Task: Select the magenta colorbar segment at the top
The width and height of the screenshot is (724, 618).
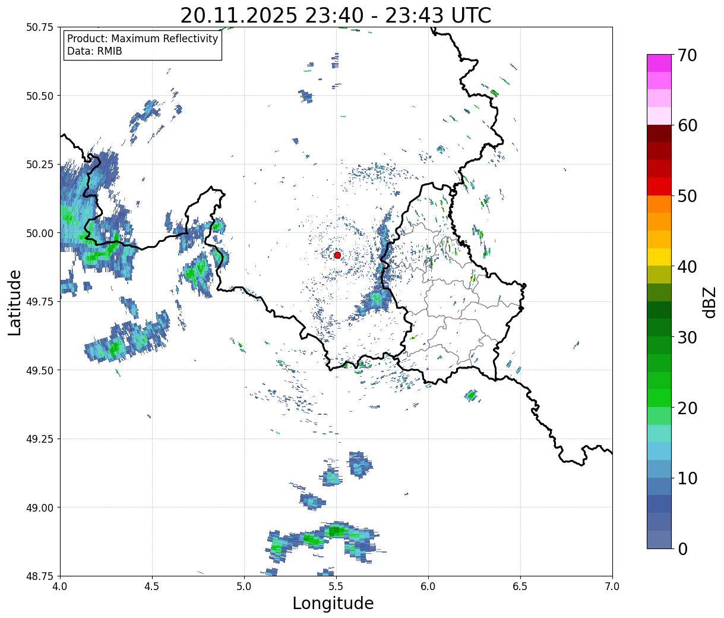Action: point(659,63)
